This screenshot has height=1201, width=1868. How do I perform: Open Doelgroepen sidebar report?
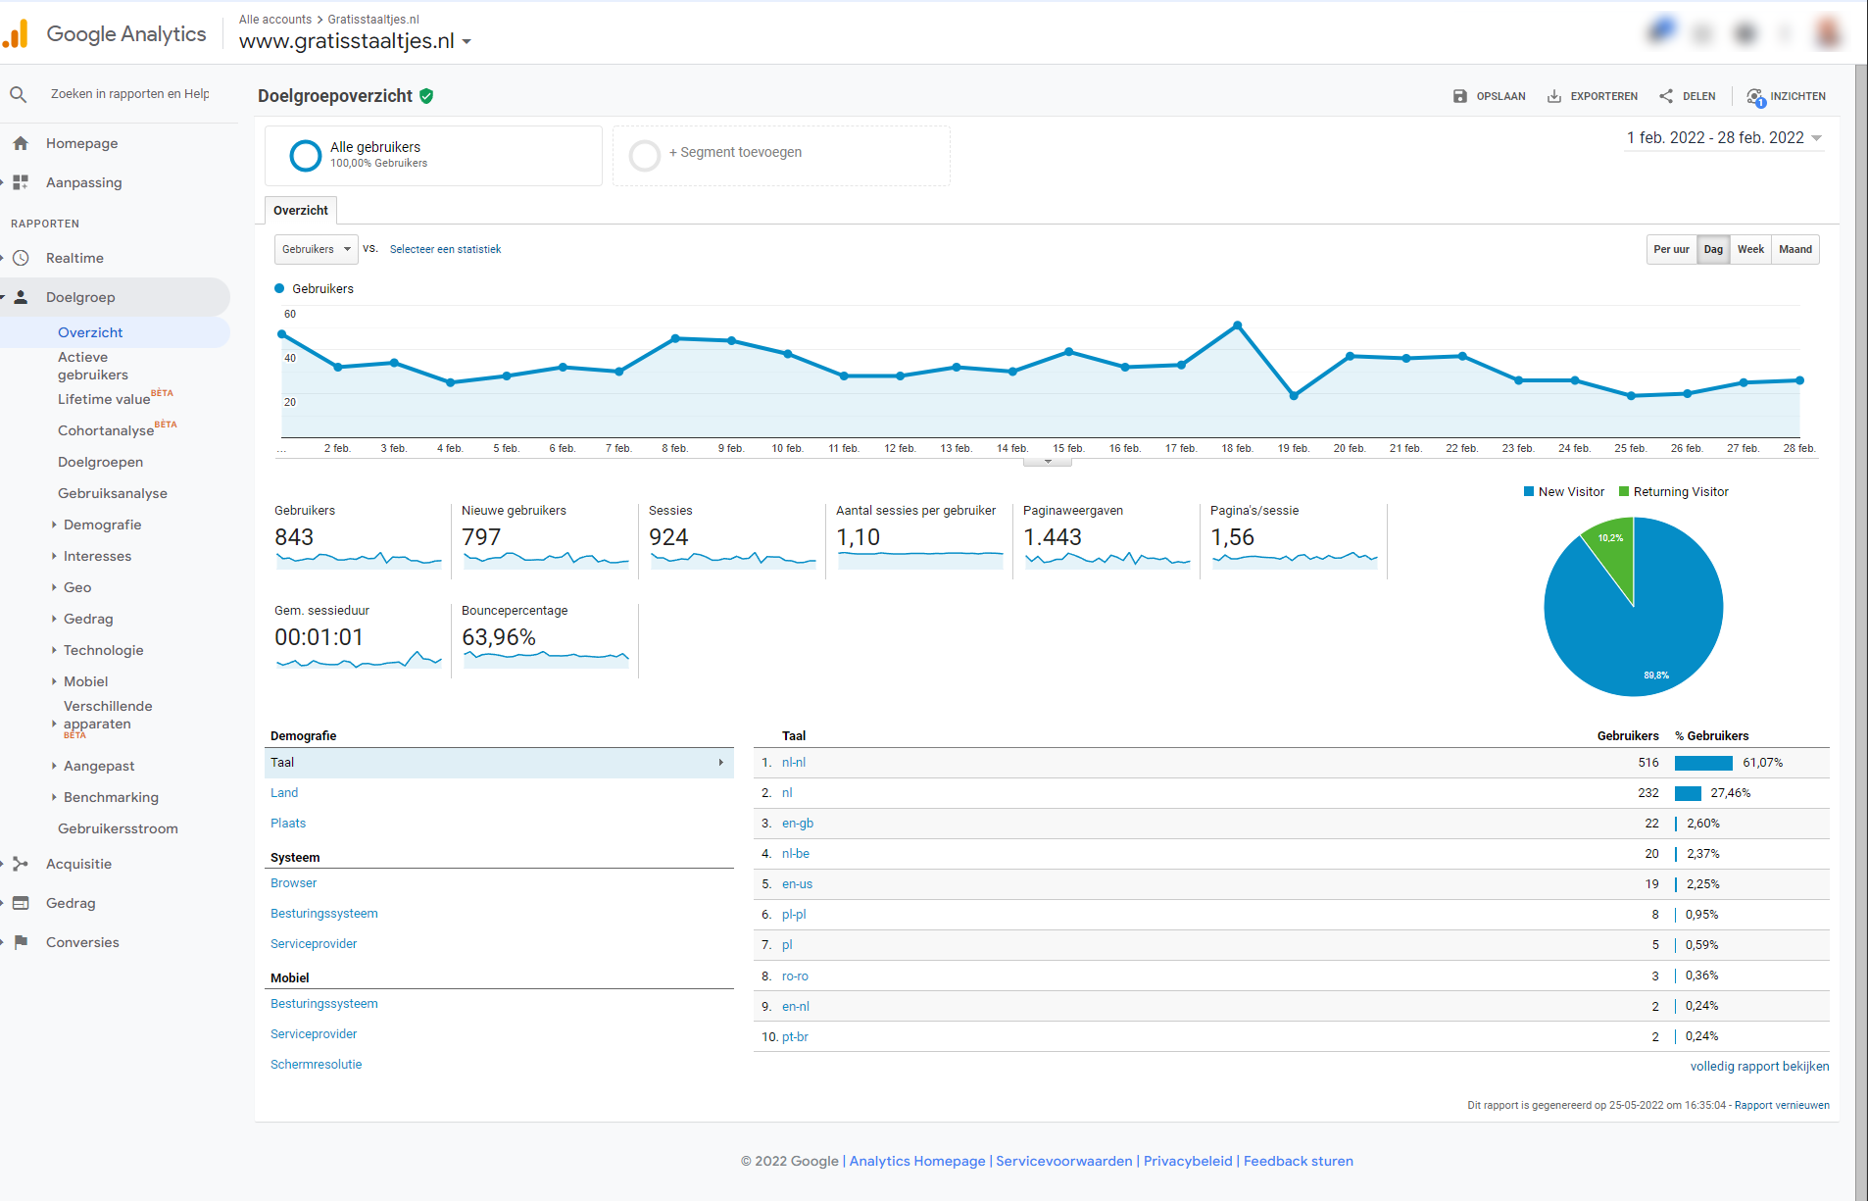pos(100,462)
